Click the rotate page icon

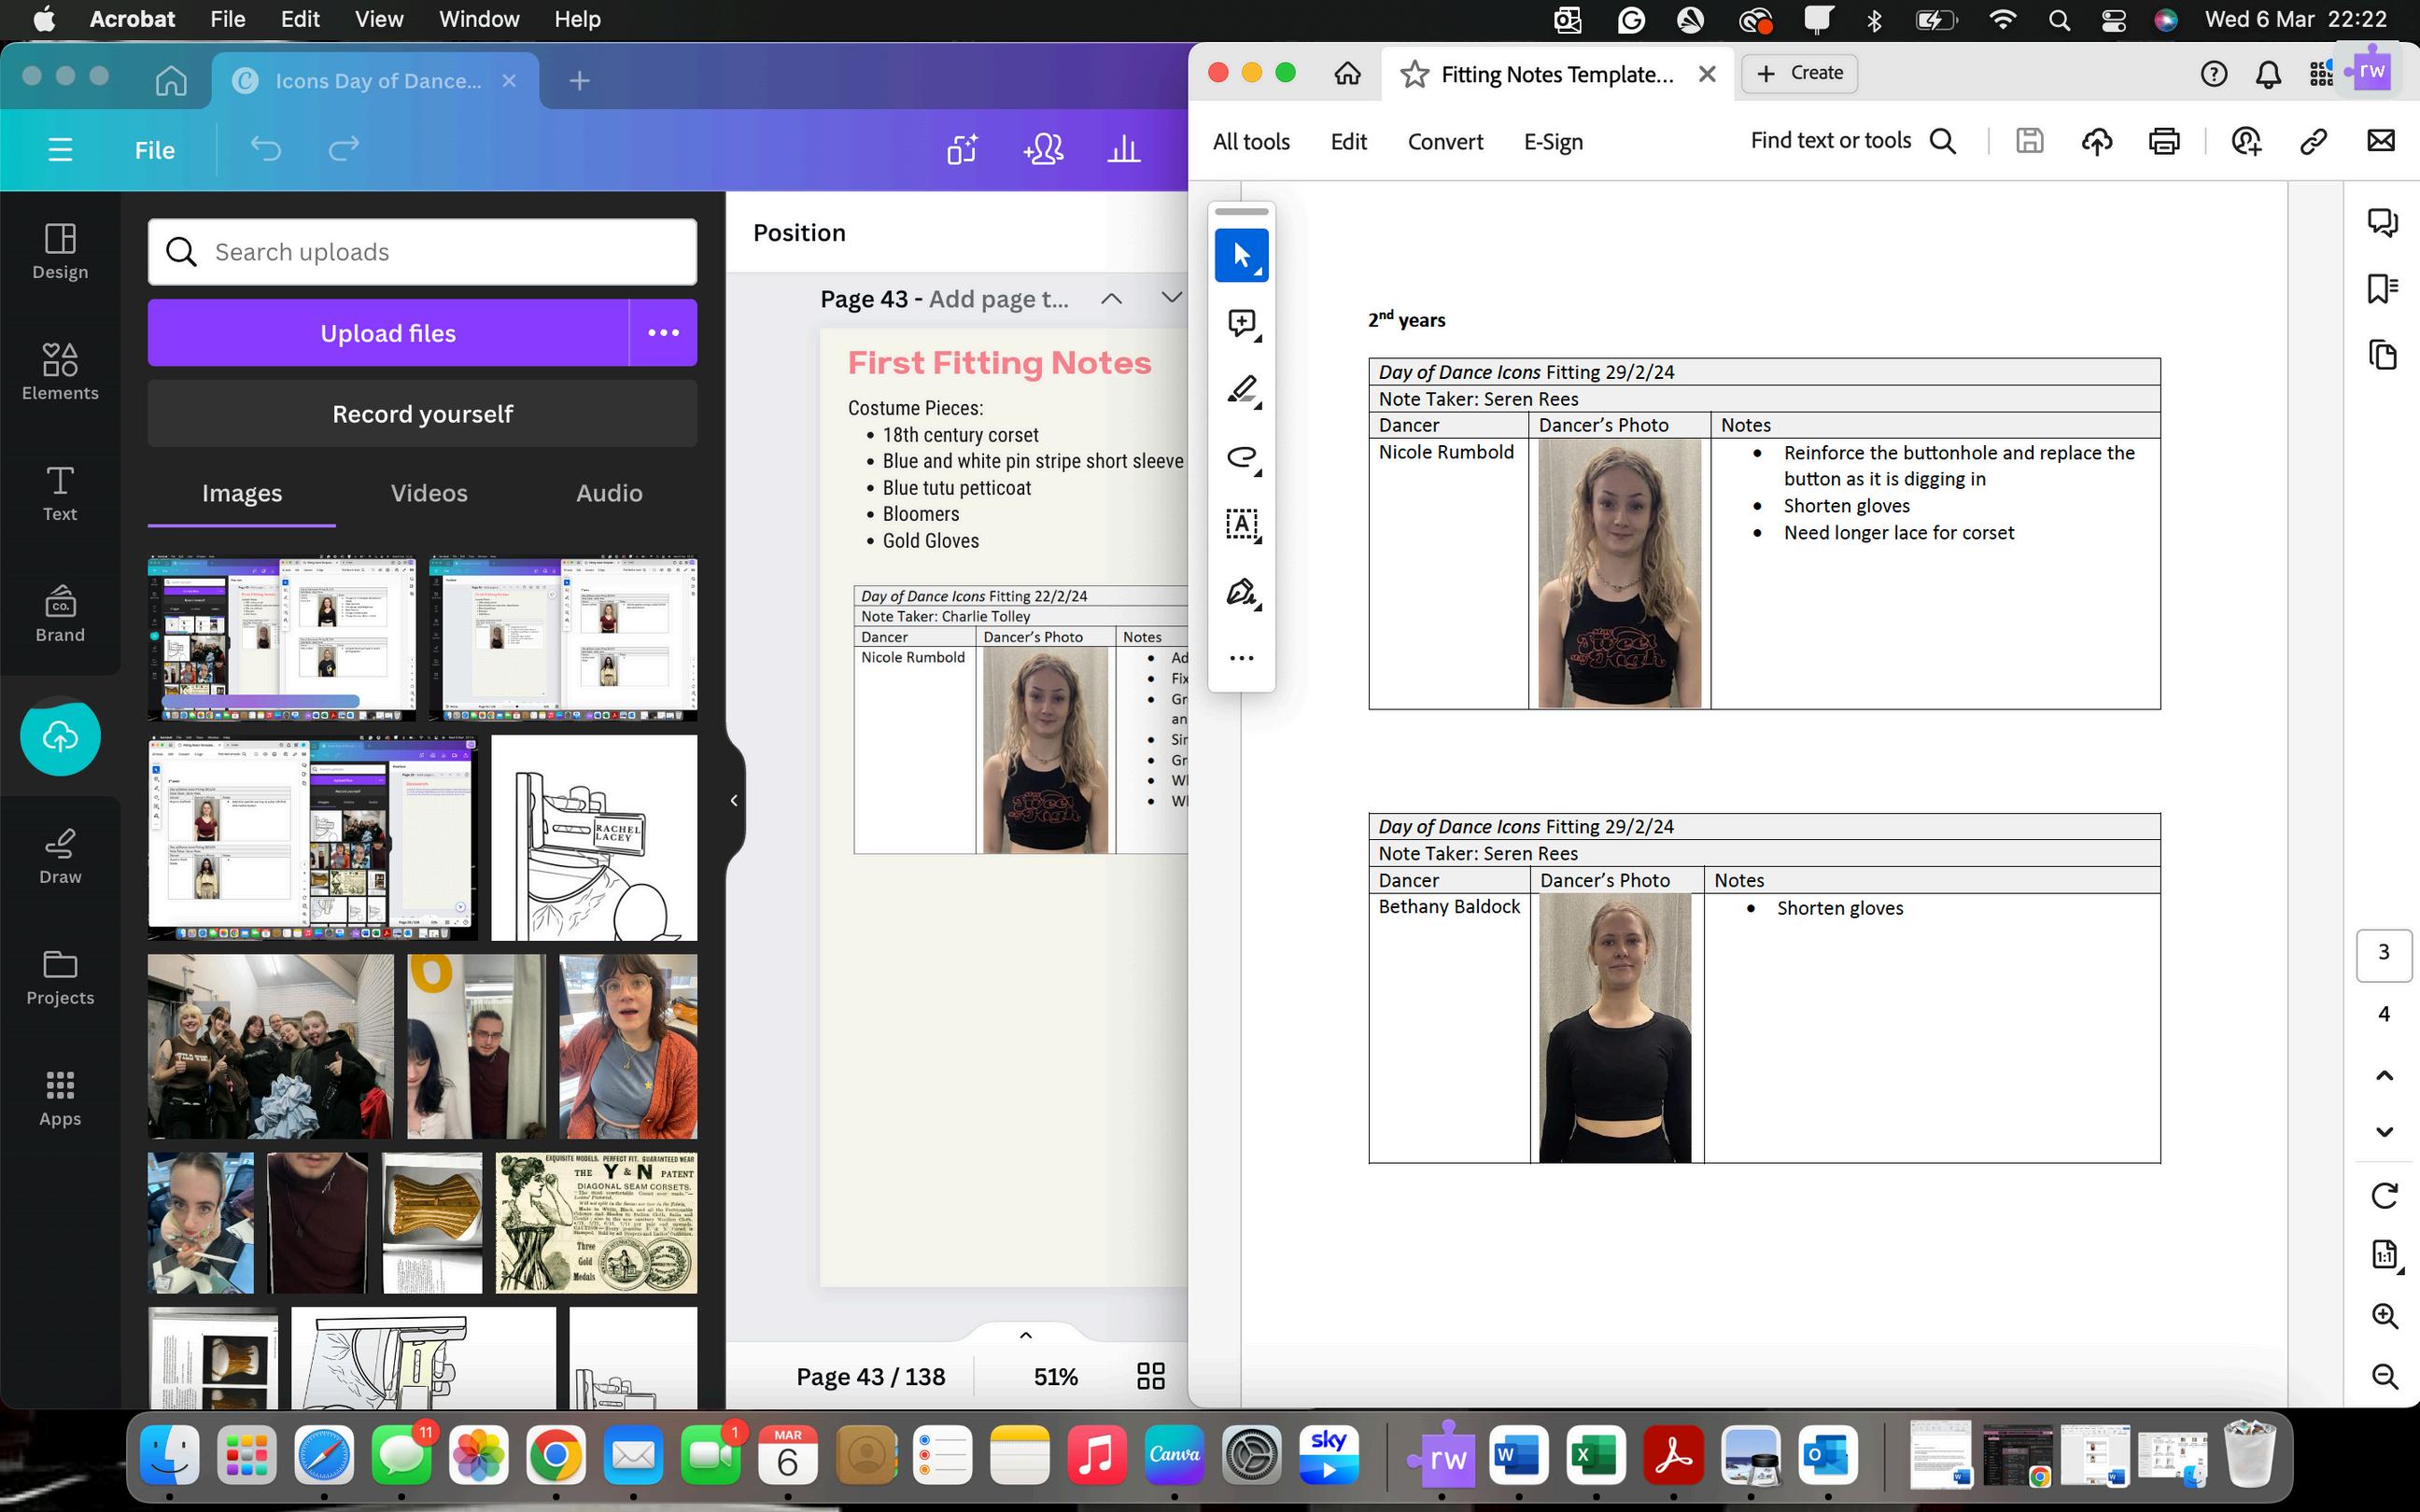point(2384,1195)
